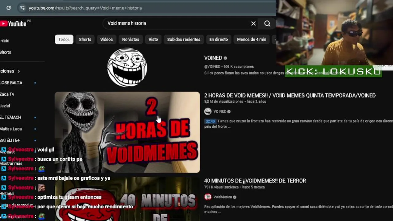Open the JOSE BALTA subscription
This screenshot has height=221, width=393.
[11, 83]
